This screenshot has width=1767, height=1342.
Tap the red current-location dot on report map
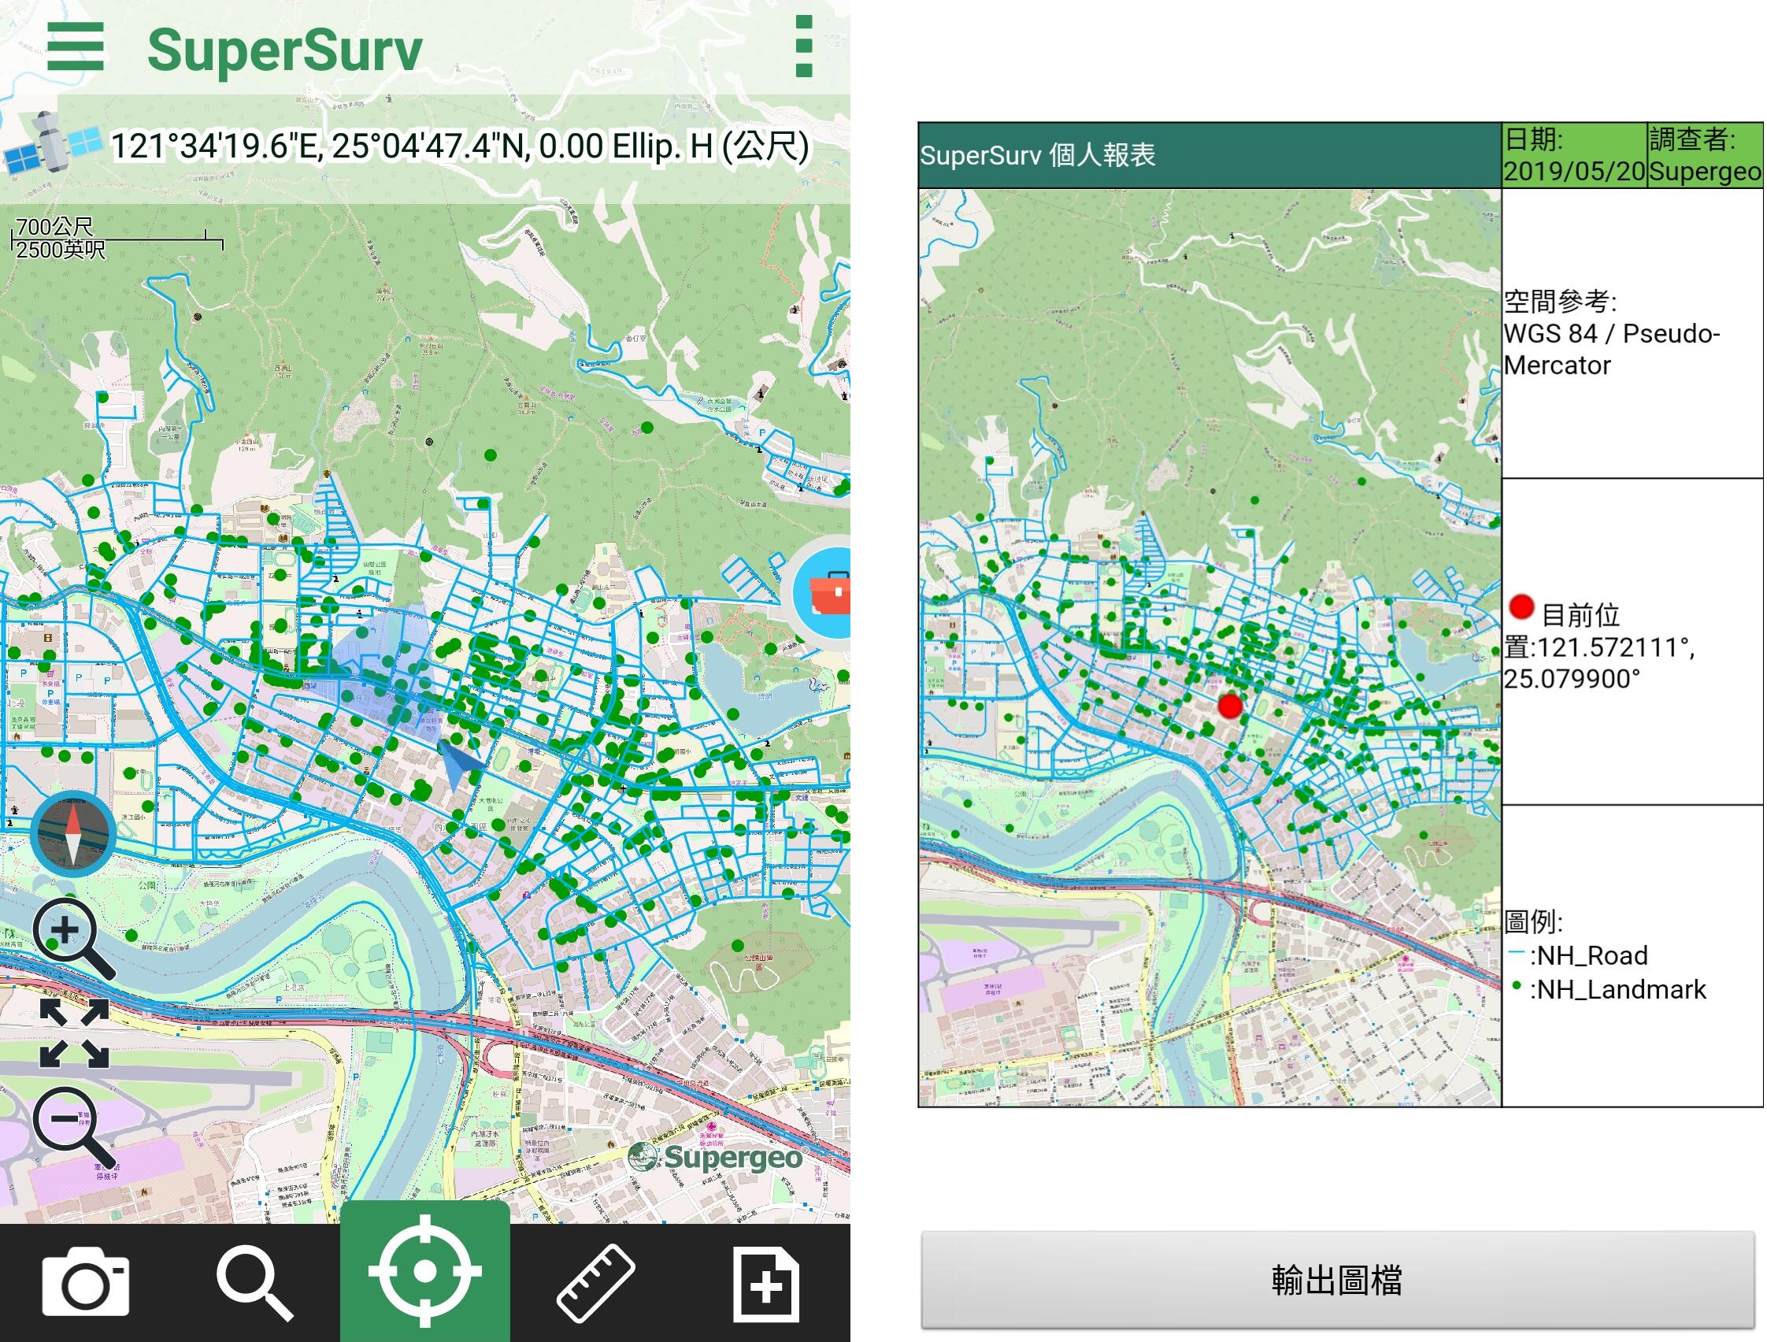point(1230,706)
